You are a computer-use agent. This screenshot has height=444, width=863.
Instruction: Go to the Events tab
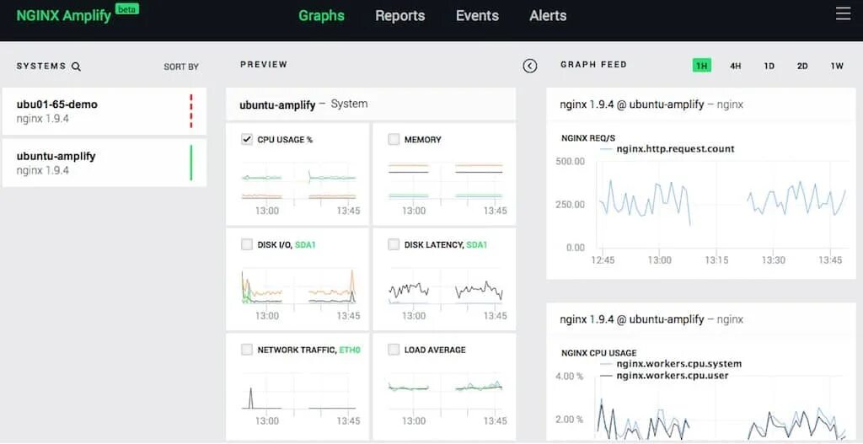click(477, 15)
